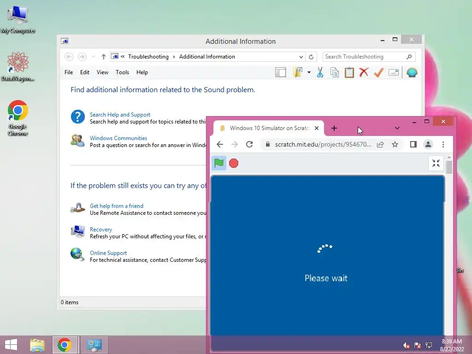Select the Google Chrome desktop shortcut

click(18, 118)
